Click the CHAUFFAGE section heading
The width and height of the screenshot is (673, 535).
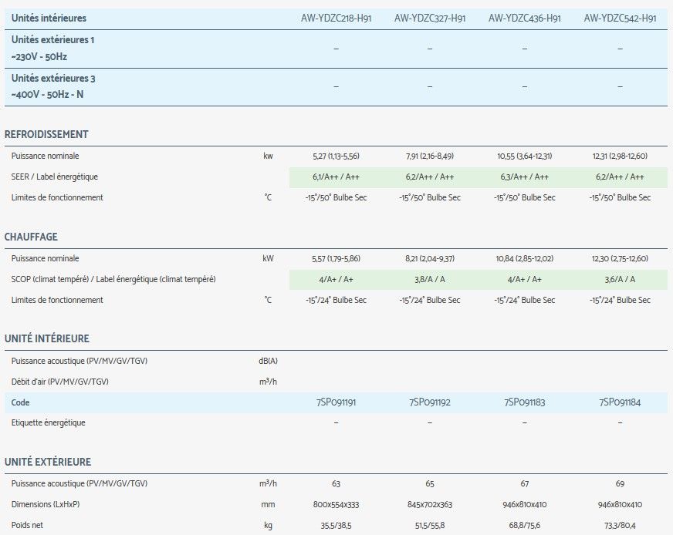pyautogui.click(x=31, y=237)
